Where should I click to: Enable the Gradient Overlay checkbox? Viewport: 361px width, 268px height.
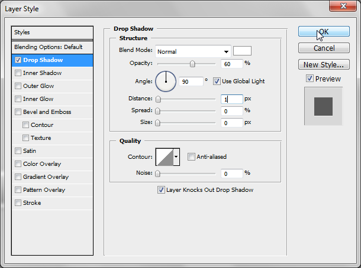18,177
